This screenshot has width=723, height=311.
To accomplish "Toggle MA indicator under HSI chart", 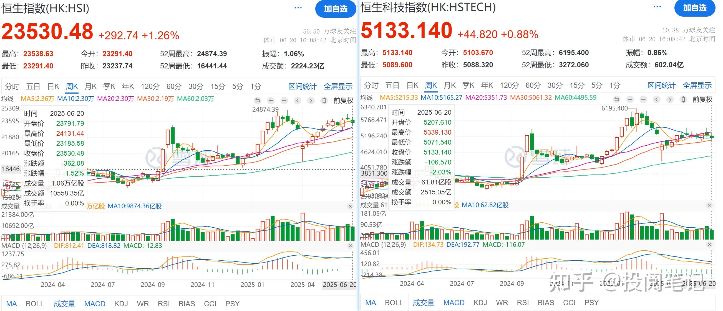I will (11, 304).
